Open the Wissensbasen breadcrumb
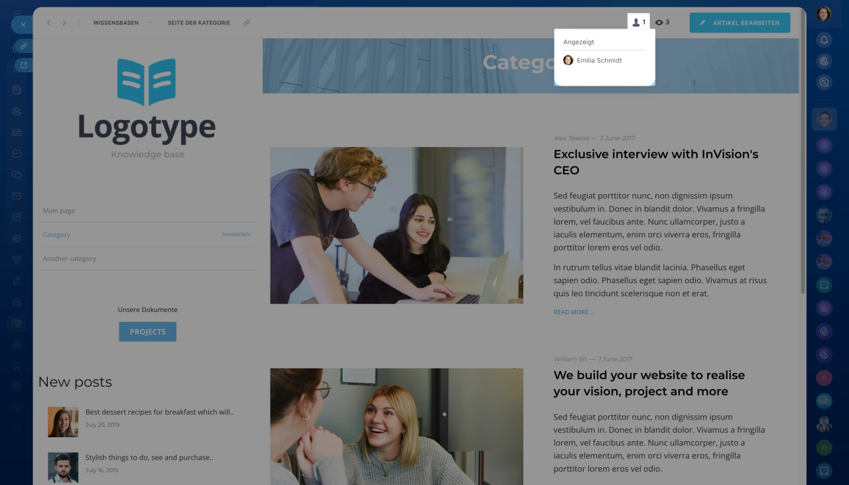Screen dimensions: 849x485 click(x=115, y=23)
